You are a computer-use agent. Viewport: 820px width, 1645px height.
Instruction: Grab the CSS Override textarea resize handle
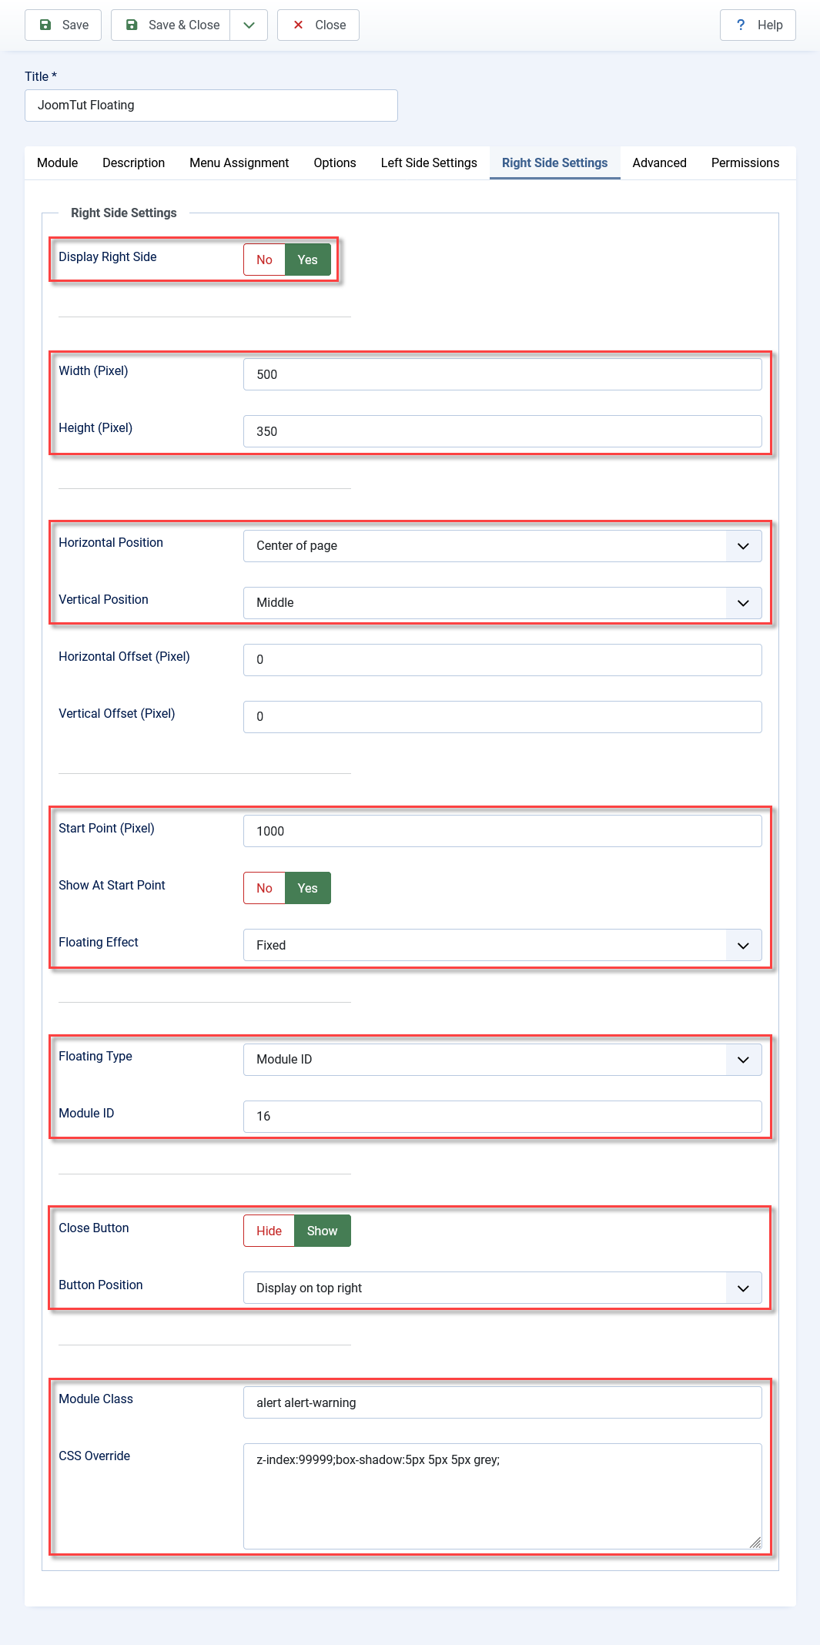pyautogui.click(x=755, y=1543)
